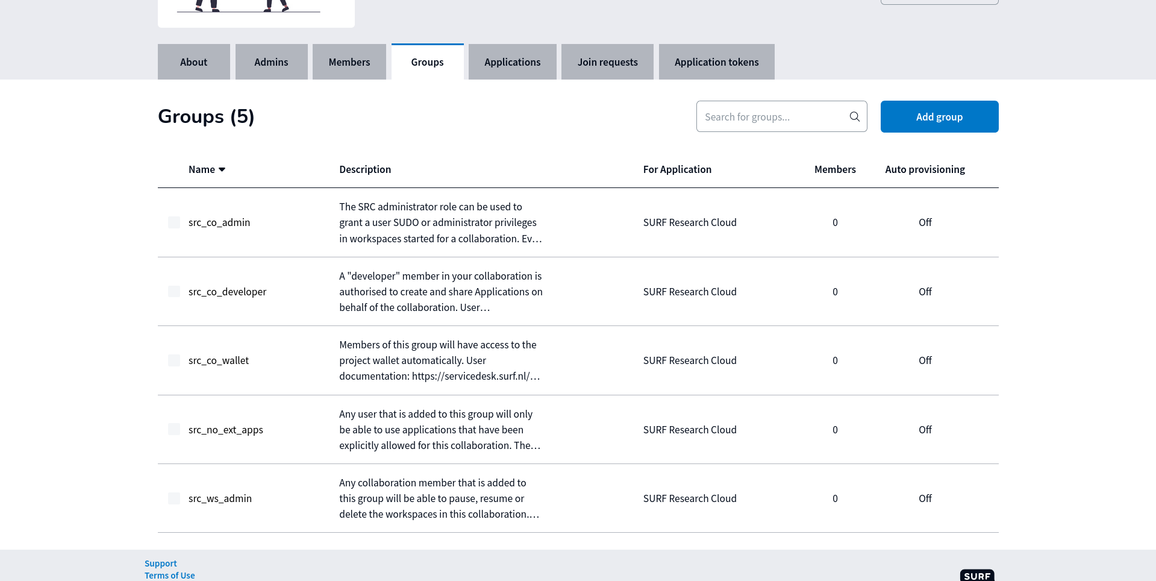The image size is (1156, 581).
Task: Check the src_co_wallet group checkbox
Action: 174,360
